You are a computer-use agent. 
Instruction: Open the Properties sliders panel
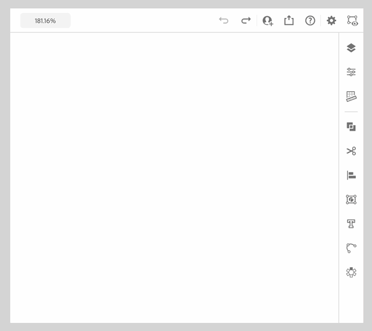click(x=351, y=72)
